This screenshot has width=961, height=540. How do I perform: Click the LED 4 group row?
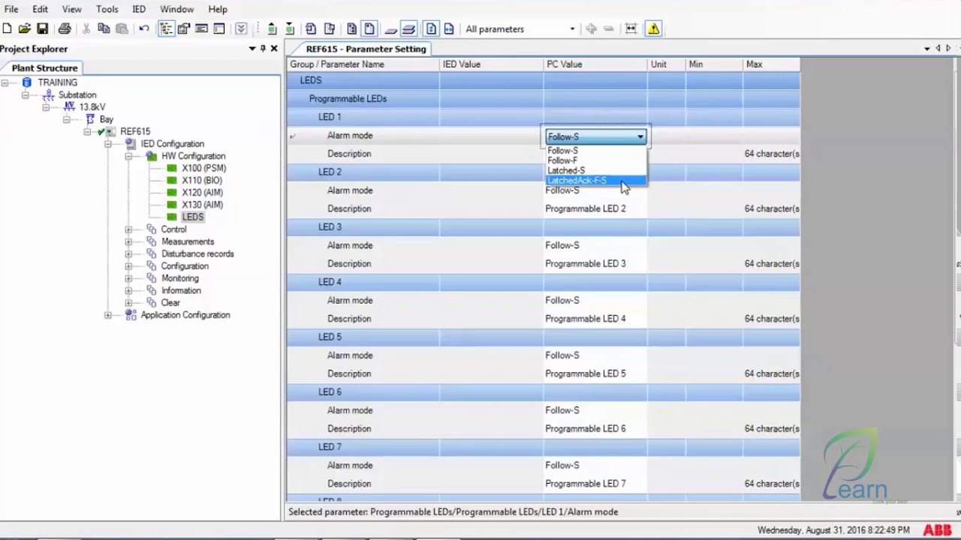(x=544, y=282)
